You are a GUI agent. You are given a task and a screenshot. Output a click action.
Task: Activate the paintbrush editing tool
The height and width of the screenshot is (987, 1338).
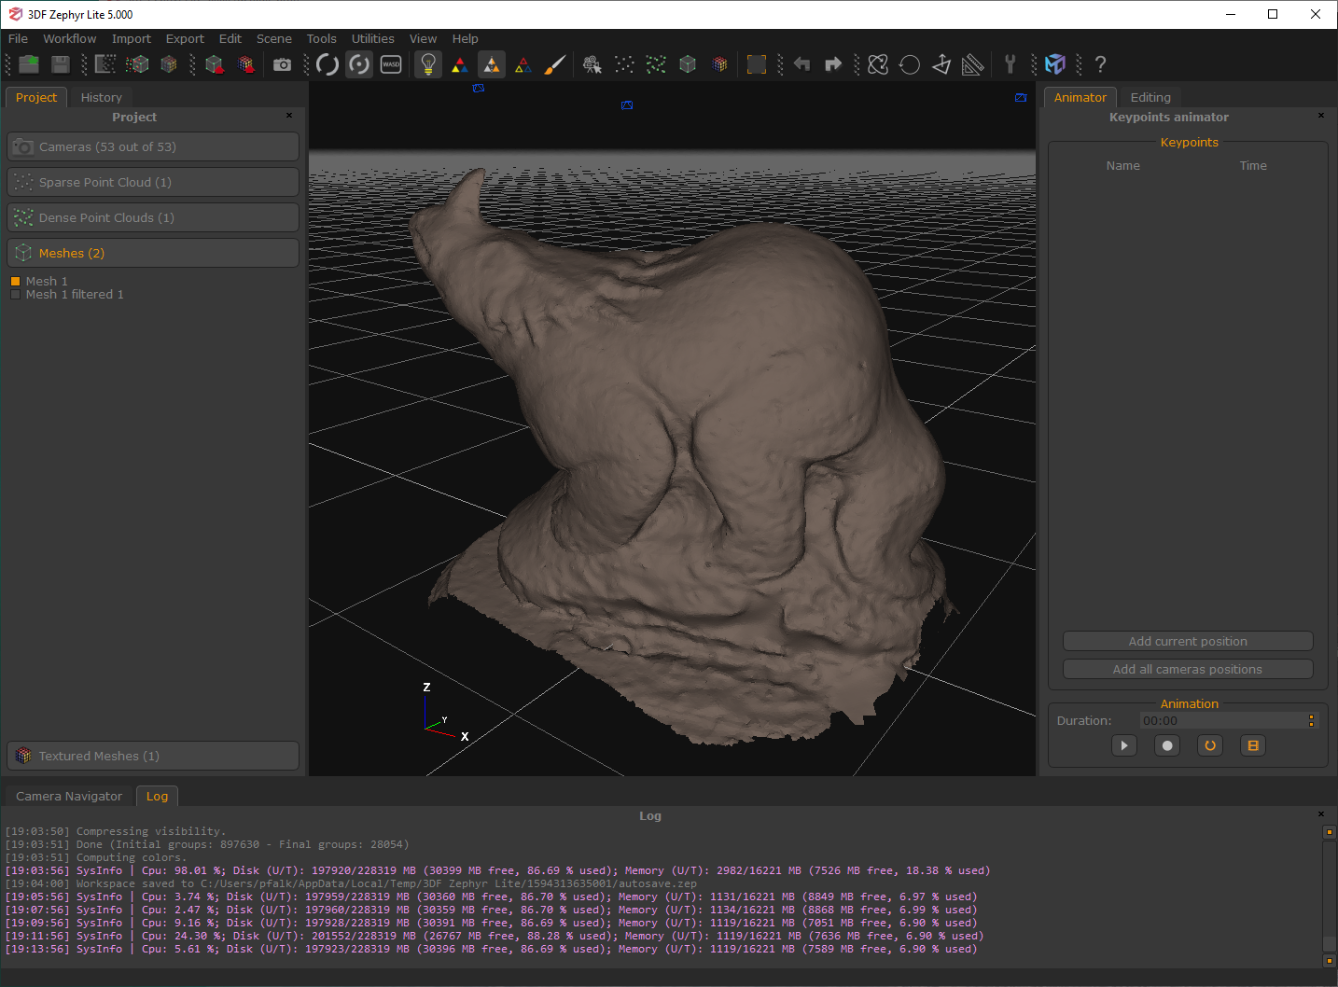tap(554, 64)
